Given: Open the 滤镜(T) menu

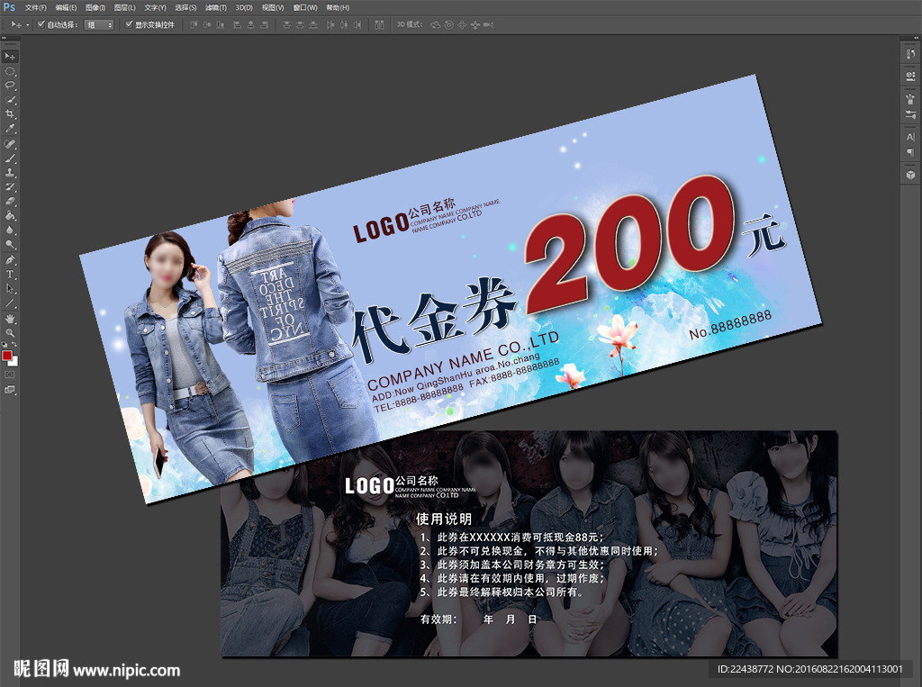Looking at the screenshot, I should [216, 7].
